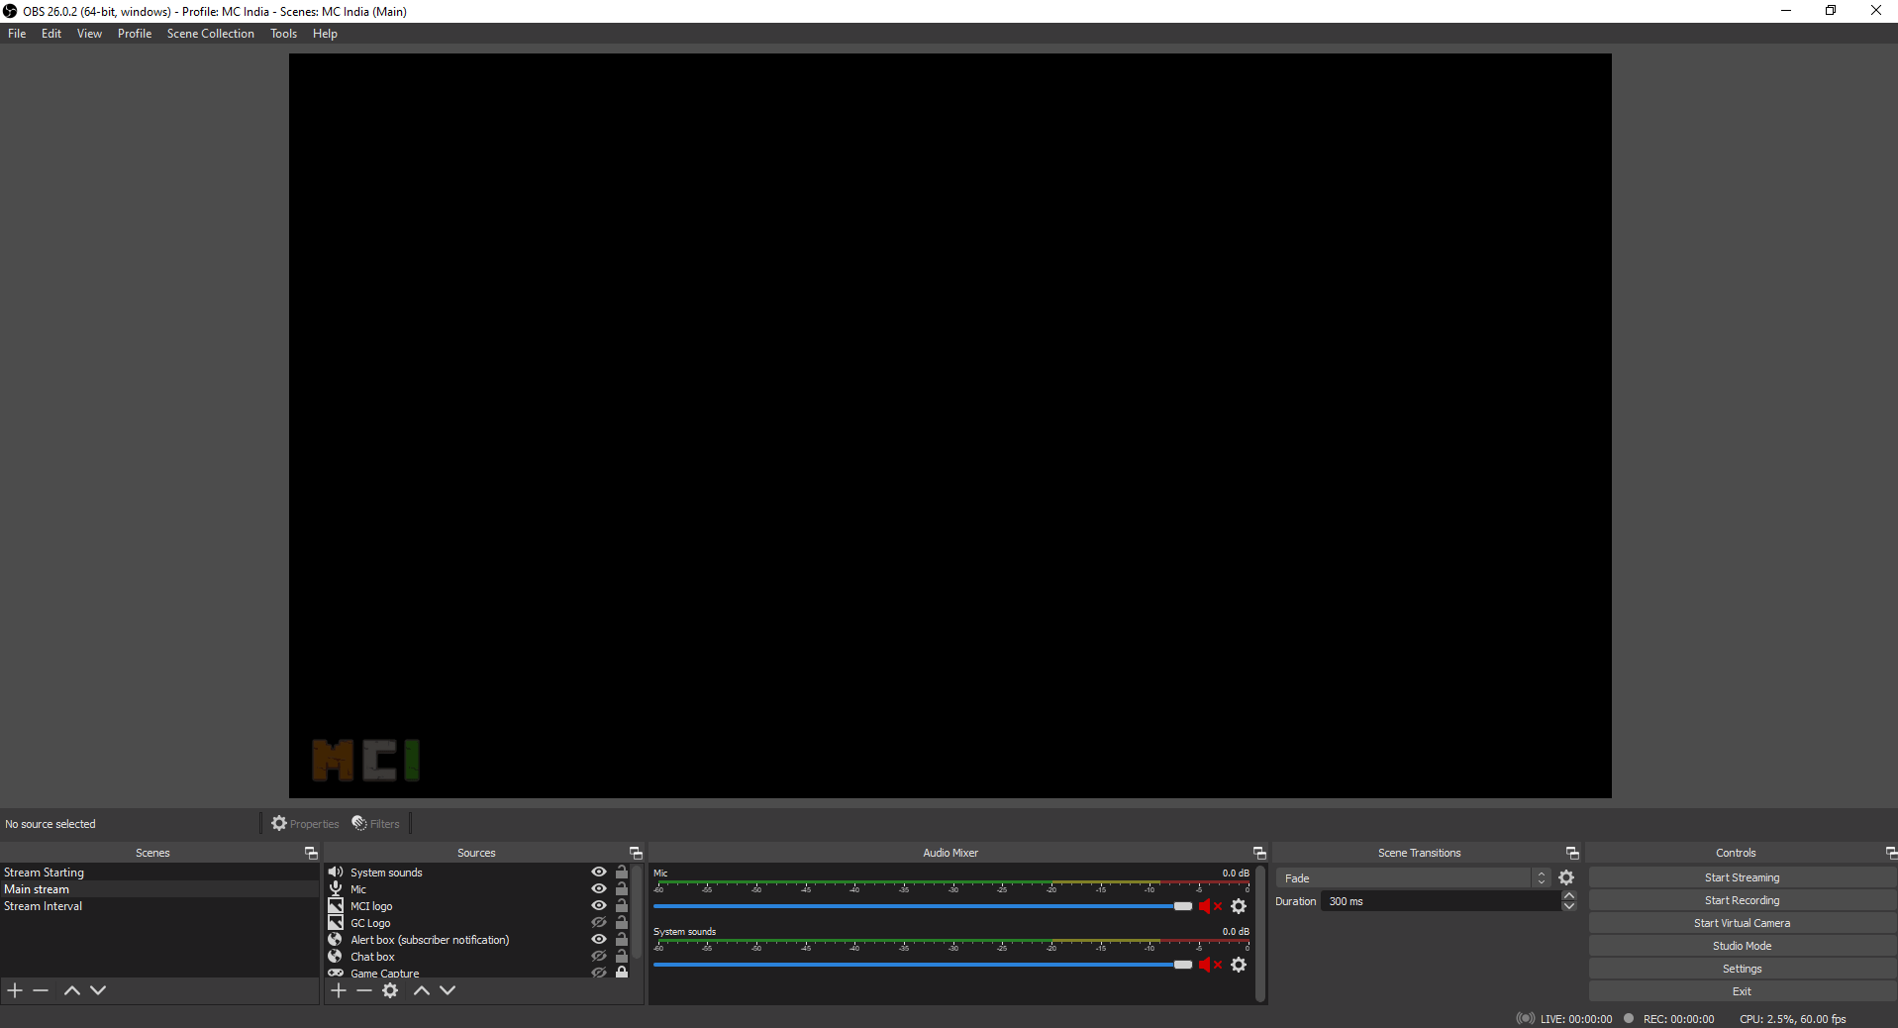Open the Fade transition dropdown

click(x=1413, y=878)
